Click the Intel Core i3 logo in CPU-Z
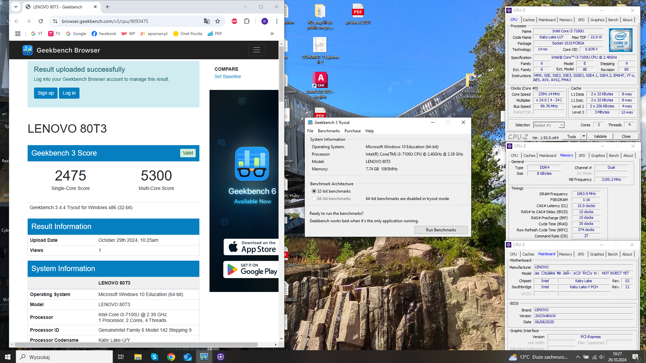This screenshot has height=363, width=646. (620, 40)
